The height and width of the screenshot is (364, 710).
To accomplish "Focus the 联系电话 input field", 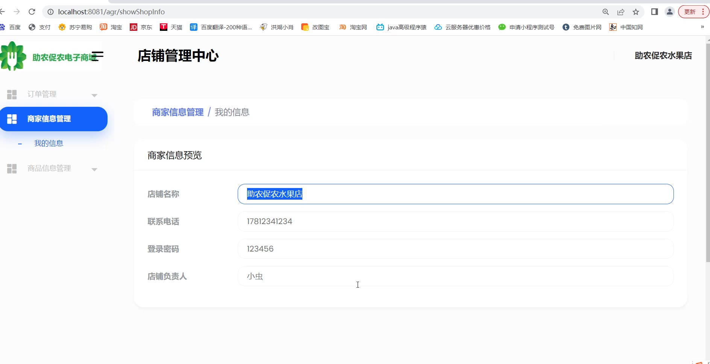I will pos(455,221).
